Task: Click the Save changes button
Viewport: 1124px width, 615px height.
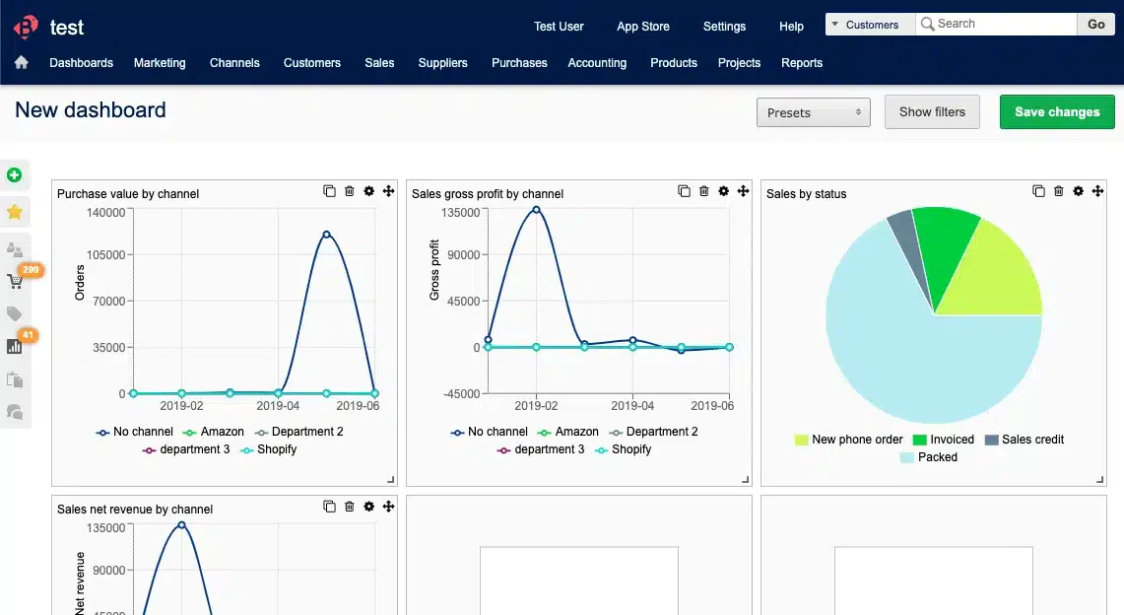Action: click(1057, 111)
